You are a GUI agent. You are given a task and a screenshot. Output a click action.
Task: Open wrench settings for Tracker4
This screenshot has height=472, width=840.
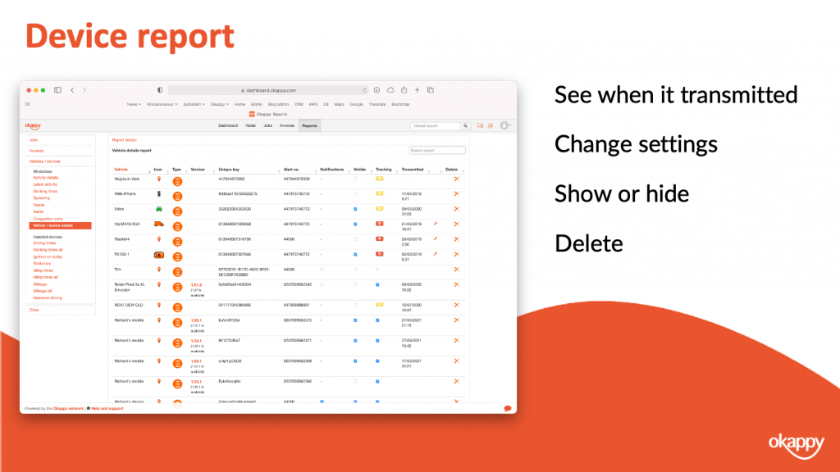[x=436, y=238]
